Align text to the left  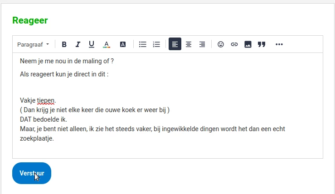tap(175, 44)
